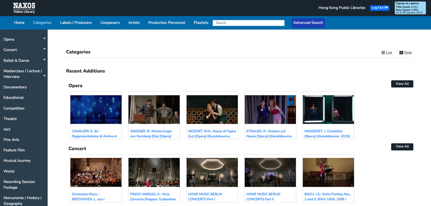431x206 pixels.
Task: Open the Playlists tab
Action: [x=201, y=23]
